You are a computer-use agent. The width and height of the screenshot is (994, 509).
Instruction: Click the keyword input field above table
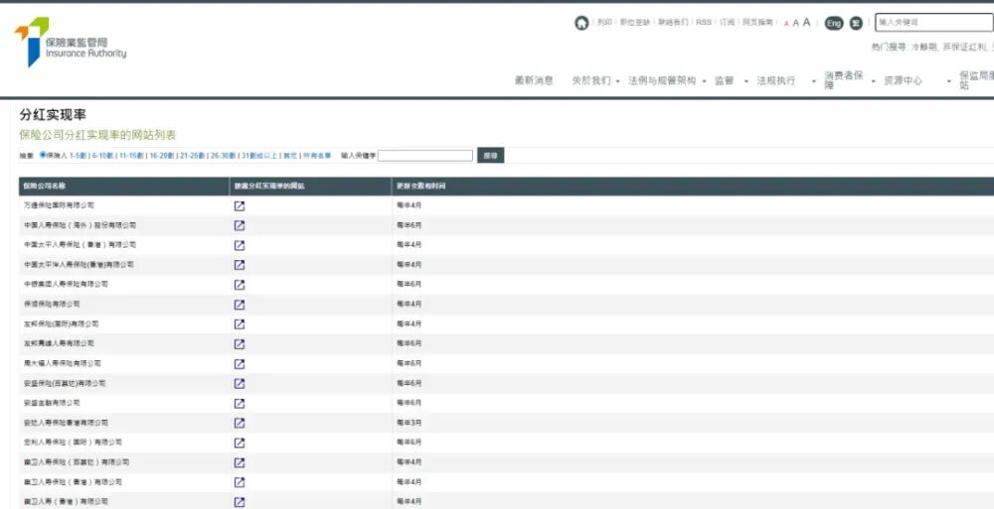tap(425, 156)
